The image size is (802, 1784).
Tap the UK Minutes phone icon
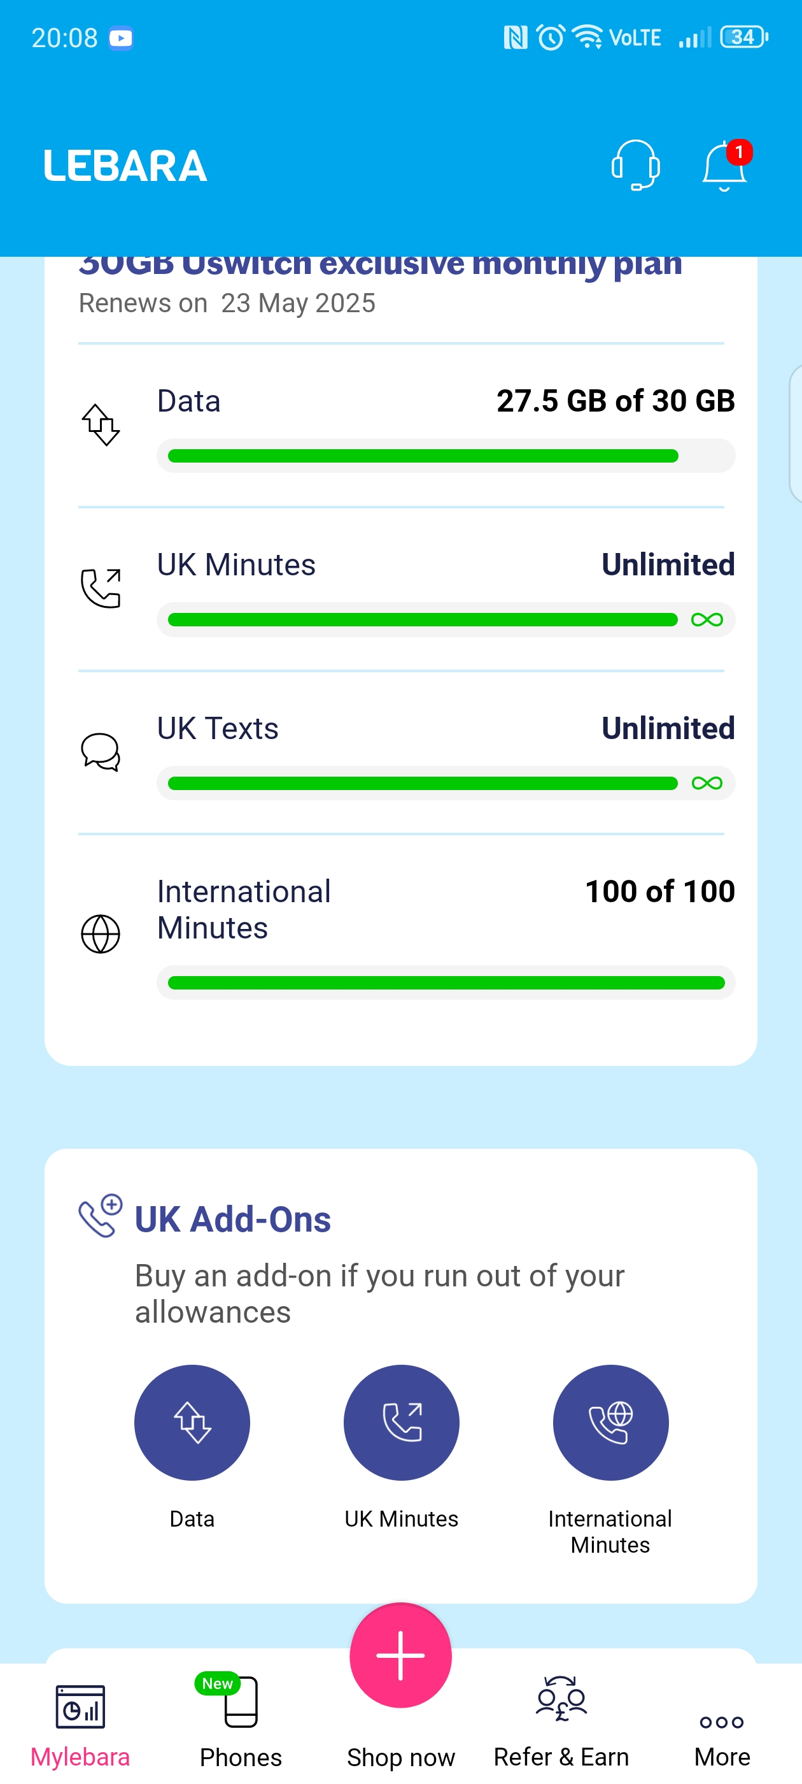(x=101, y=588)
